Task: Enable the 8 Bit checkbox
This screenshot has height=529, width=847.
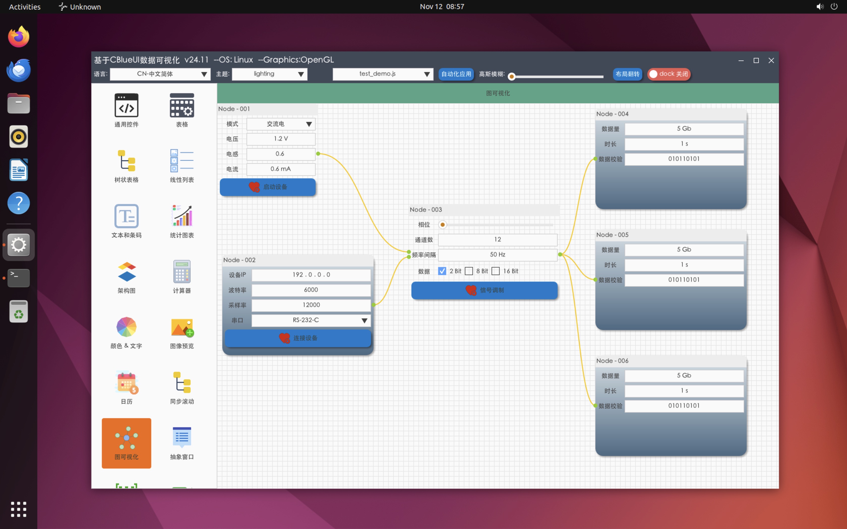Action: 469,271
